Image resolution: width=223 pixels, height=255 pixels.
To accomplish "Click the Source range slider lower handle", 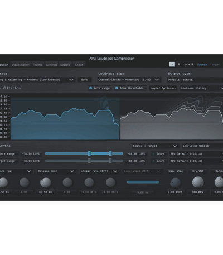I will [89, 153].
